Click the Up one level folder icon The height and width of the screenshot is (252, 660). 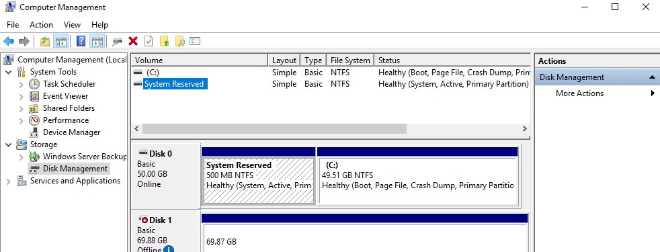pos(44,41)
